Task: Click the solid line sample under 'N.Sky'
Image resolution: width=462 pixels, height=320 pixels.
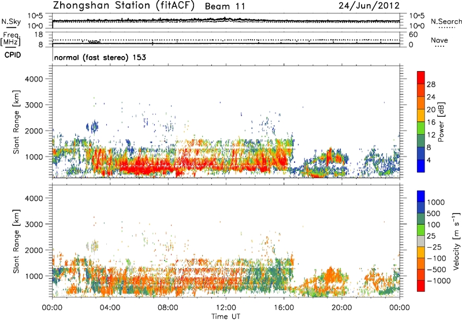Action: [11, 28]
